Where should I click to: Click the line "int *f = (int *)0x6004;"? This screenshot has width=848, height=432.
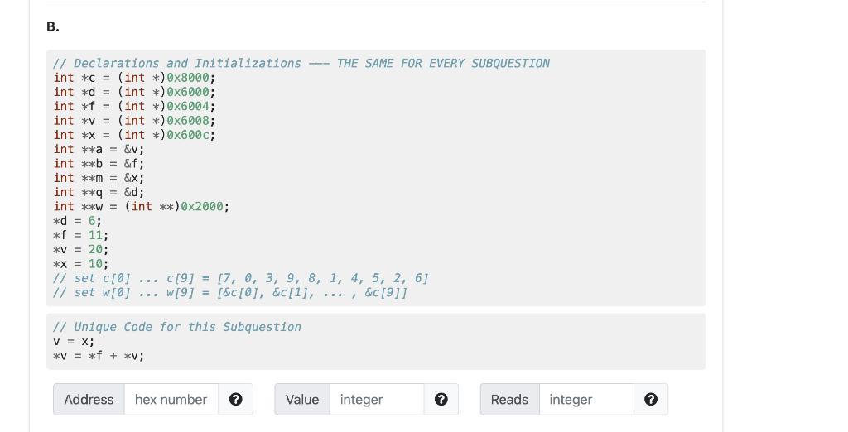click(134, 107)
